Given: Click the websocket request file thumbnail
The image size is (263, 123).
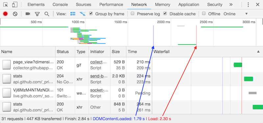Looking at the screenshot, I should [7, 93].
